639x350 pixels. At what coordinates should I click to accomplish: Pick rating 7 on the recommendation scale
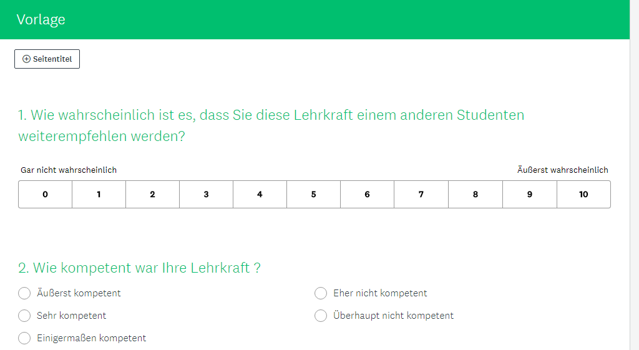[421, 194]
